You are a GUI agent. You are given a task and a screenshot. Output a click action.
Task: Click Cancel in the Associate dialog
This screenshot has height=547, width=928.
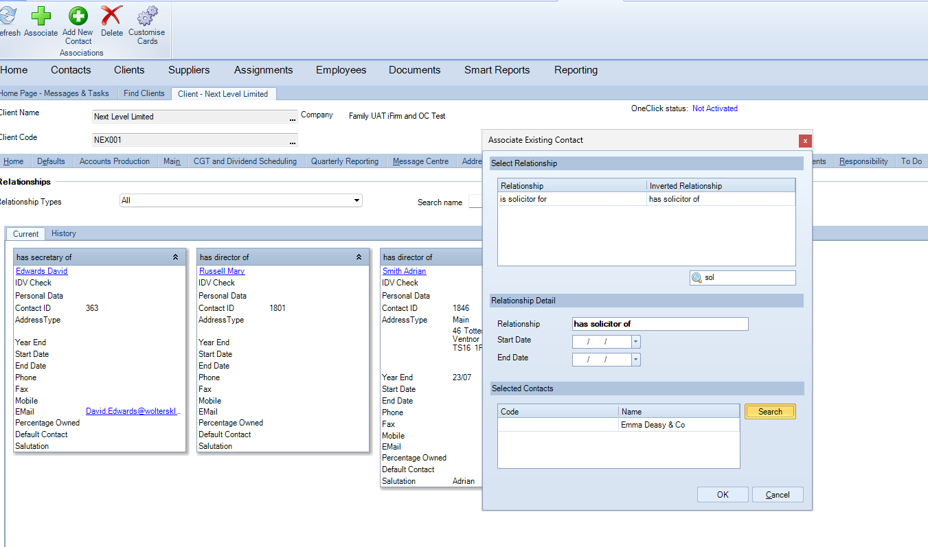778,495
